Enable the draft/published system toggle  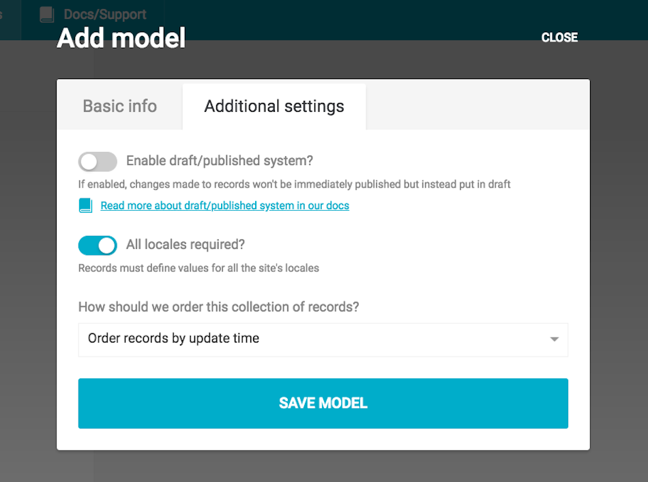coord(98,162)
